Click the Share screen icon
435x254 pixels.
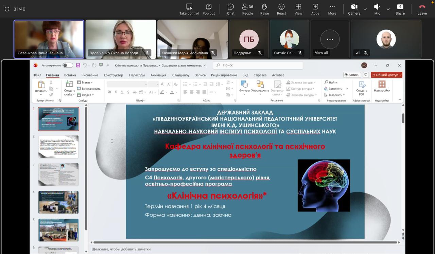(400, 9)
